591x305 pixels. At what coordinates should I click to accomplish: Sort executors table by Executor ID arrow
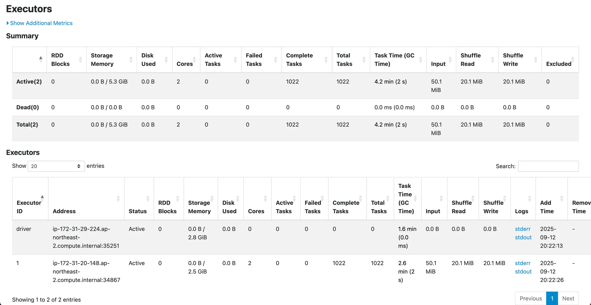tap(42, 198)
